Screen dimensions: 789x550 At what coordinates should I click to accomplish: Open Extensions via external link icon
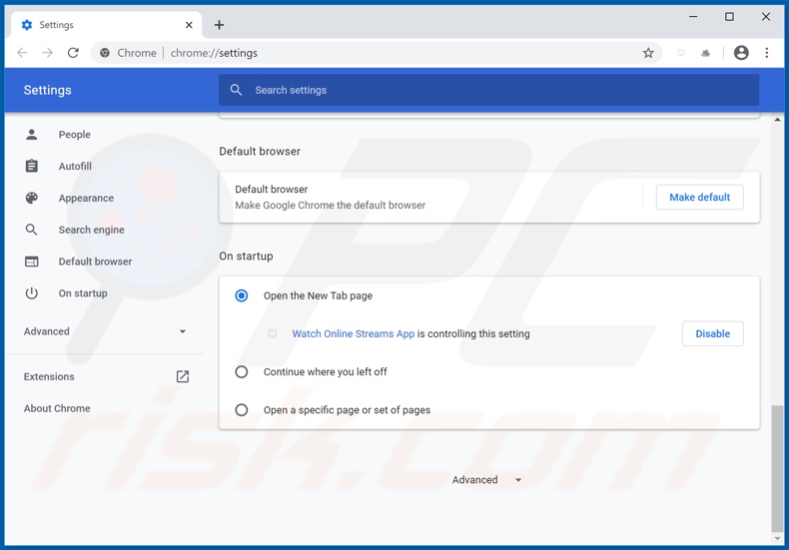tap(183, 376)
